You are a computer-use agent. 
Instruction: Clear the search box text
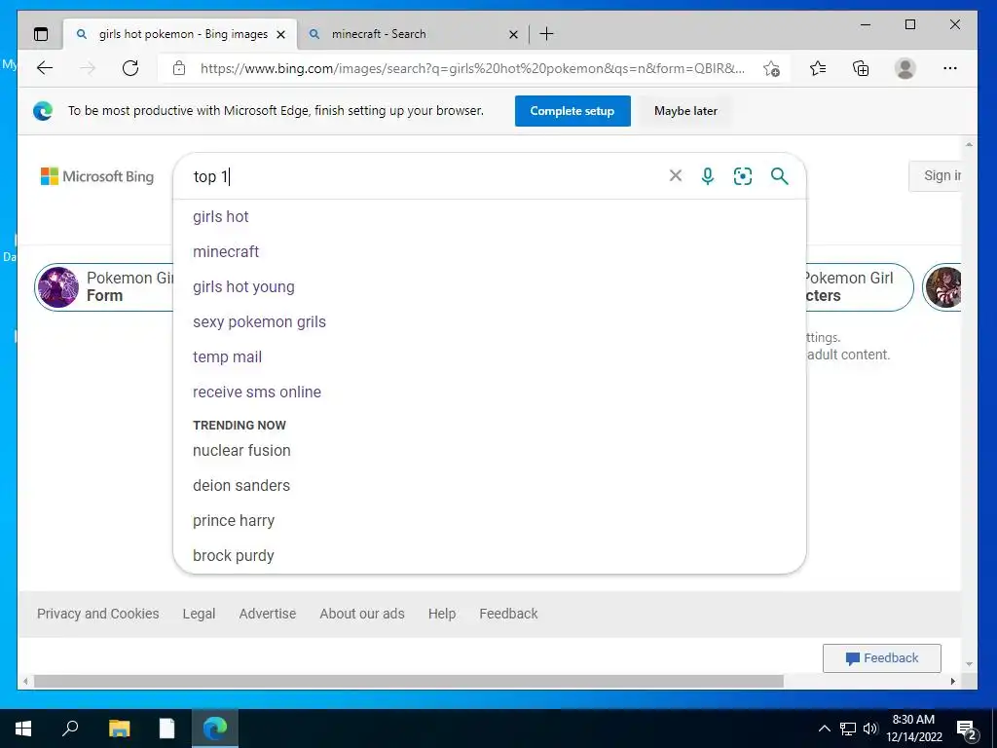tap(676, 175)
